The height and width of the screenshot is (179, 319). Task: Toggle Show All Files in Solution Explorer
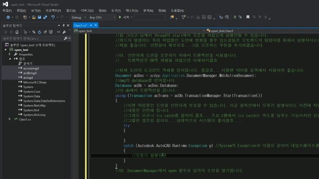pyautogui.click(x=51, y=32)
